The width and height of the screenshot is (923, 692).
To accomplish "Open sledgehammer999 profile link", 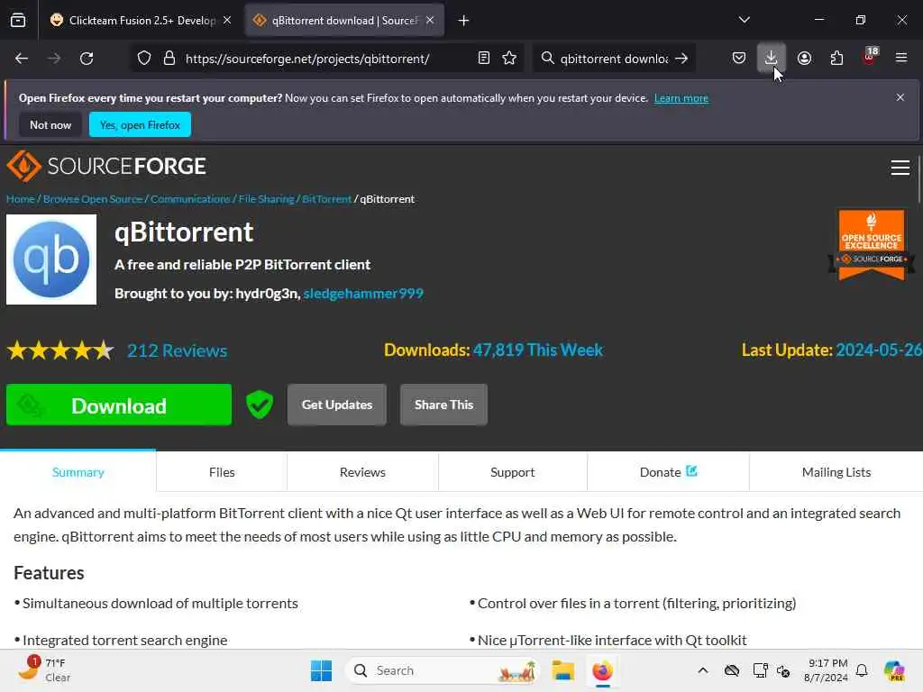I will coord(363,294).
